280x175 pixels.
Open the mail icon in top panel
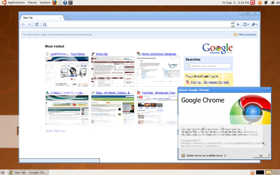pos(60,2)
